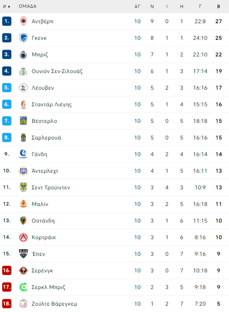Open the Ζούλτε Βάρεγκεμ team link
This screenshot has width=229, height=312.
click(54, 304)
